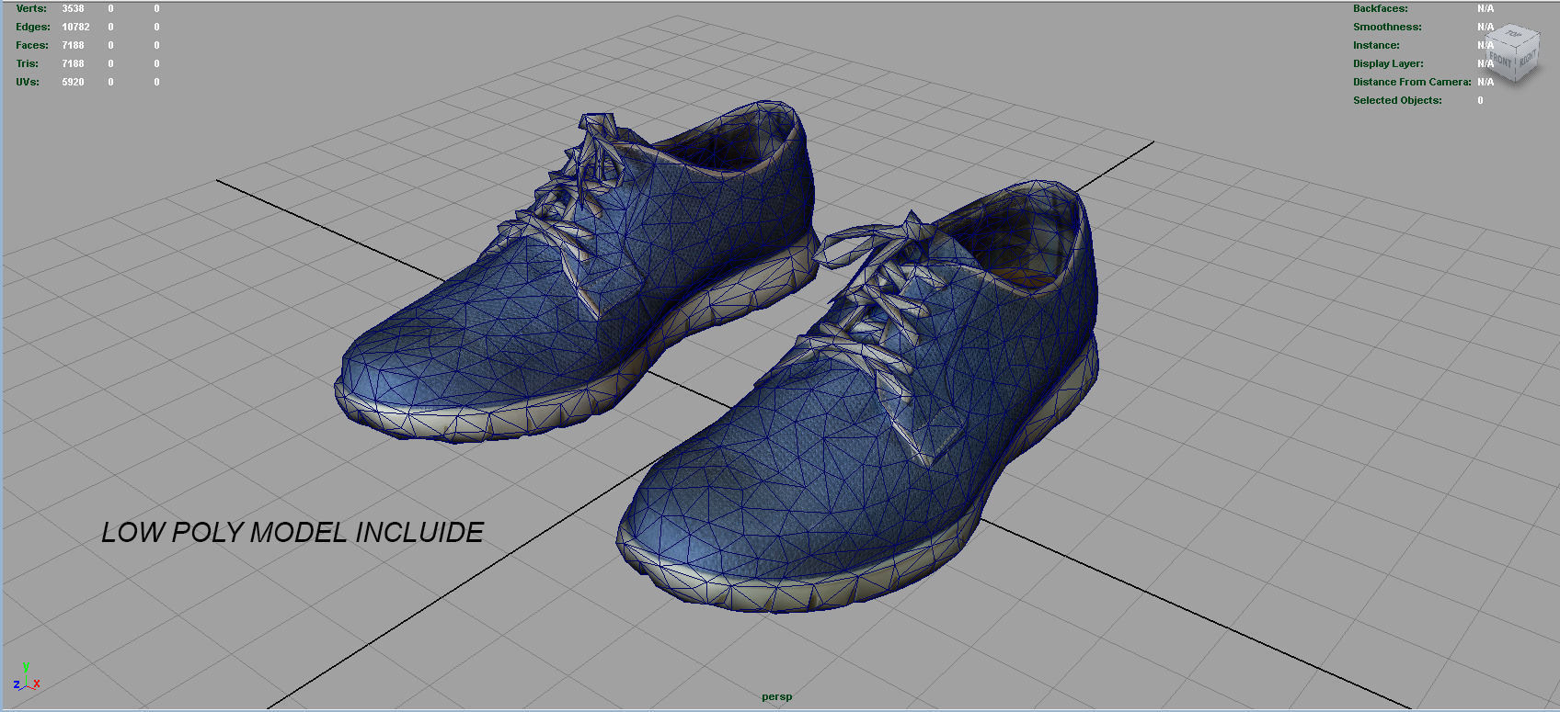Click the 'persp' camera name label
1560x712 pixels.
776,696
